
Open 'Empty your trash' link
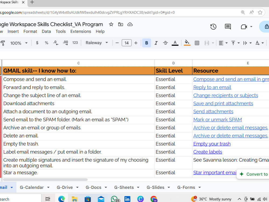[x=212, y=144]
